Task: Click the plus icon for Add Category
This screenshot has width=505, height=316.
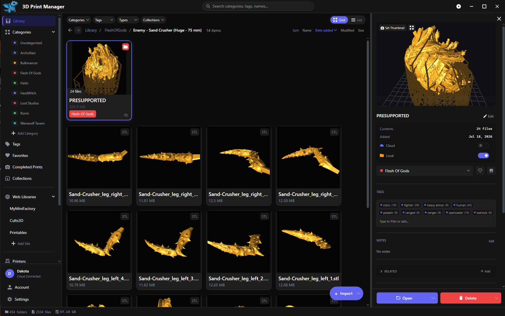Action: click(x=13, y=133)
